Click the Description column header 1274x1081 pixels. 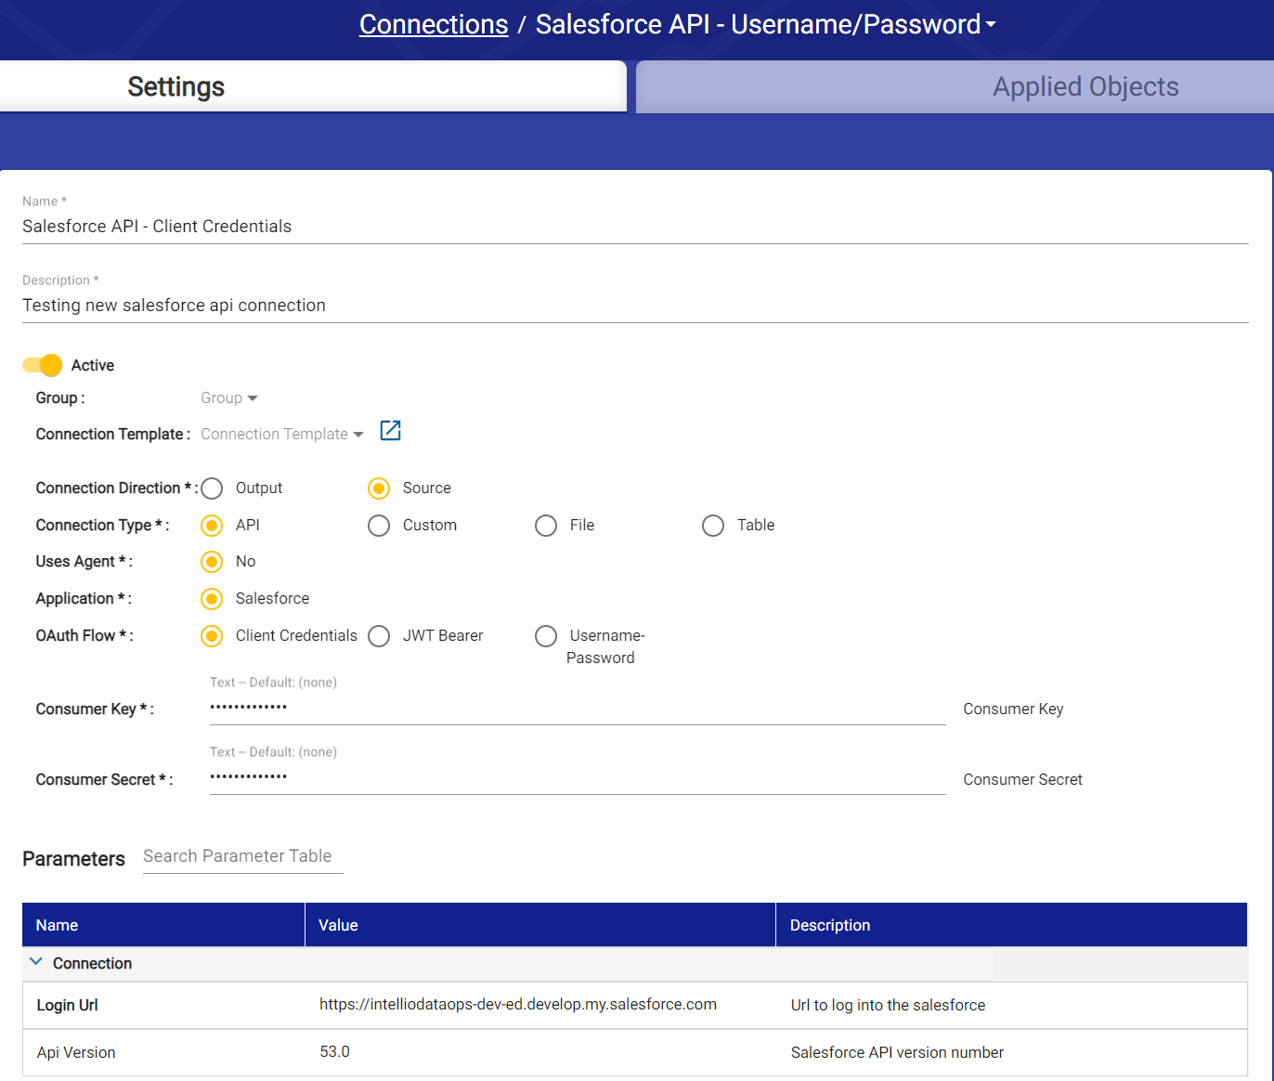pos(1011,925)
